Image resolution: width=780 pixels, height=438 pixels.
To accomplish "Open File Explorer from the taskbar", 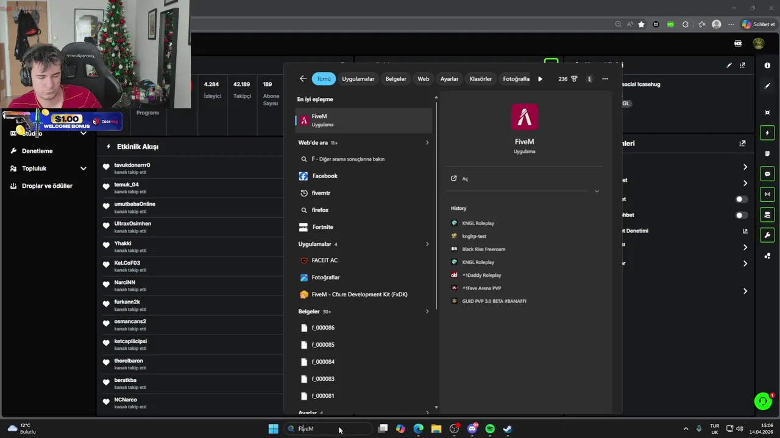I will [436, 429].
